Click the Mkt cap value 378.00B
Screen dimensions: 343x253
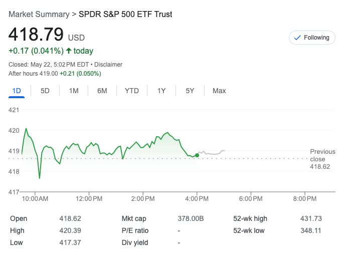pyautogui.click(x=191, y=218)
